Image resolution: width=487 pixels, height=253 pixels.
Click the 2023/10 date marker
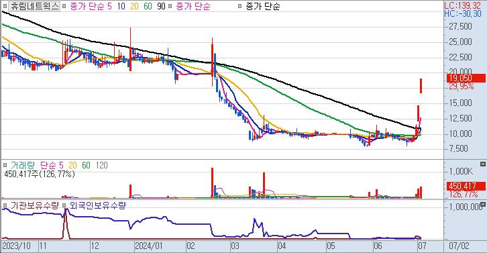pos(17,246)
